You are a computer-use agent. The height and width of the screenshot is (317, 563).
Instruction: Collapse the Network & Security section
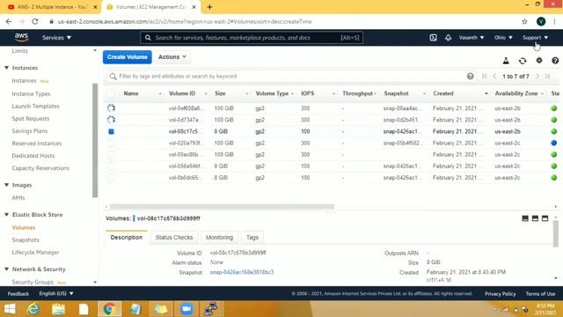pos(6,269)
